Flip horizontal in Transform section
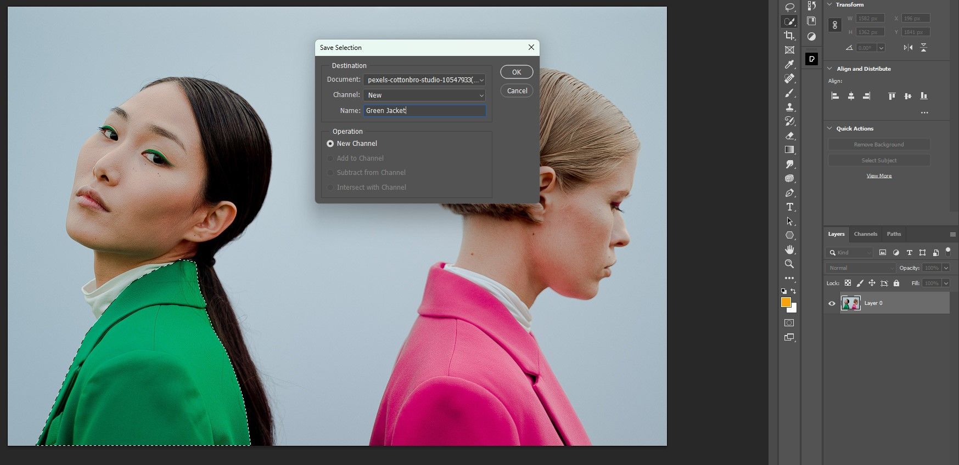 [x=908, y=48]
